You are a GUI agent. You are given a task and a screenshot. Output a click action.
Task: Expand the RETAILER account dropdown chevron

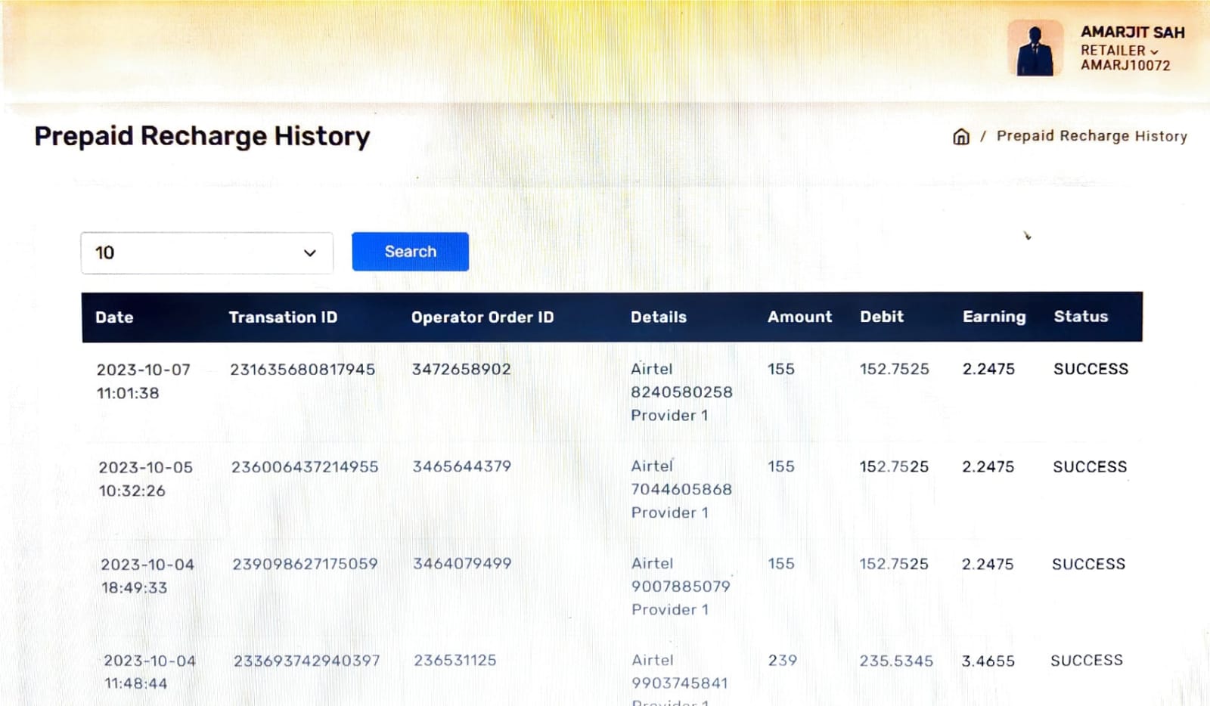coord(1154,51)
